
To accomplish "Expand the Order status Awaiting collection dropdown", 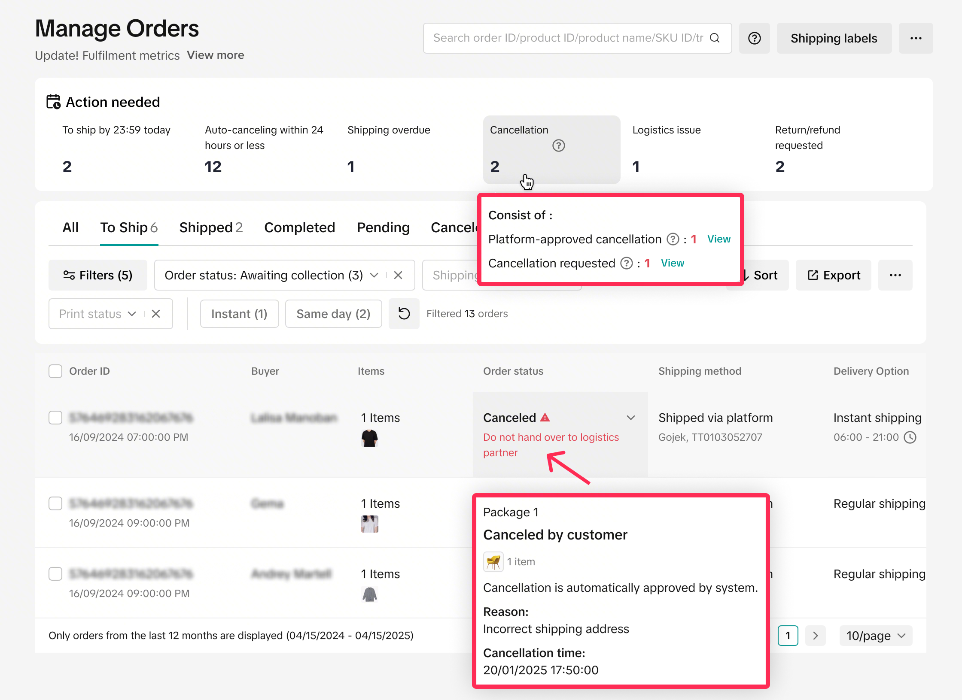I will [374, 275].
